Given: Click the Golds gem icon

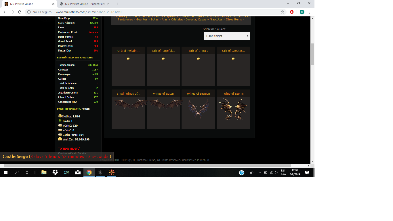Looking at the screenshot, I should coord(60,121).
